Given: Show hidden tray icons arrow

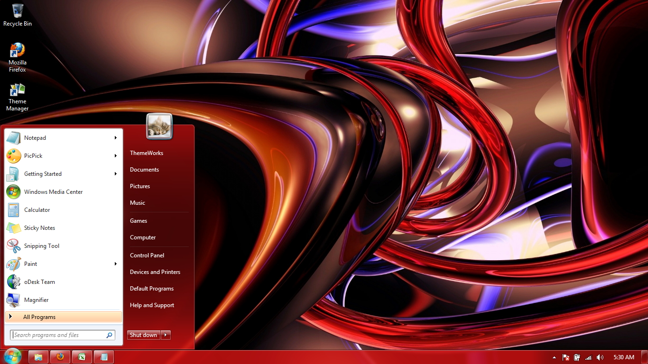Looking at the screenshot, I should point(554,357).
